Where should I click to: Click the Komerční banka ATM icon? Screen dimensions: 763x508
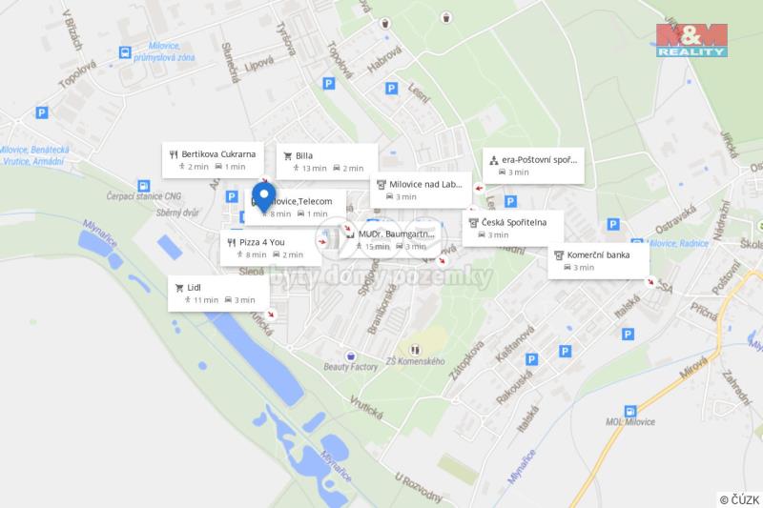tap(559, 255)
